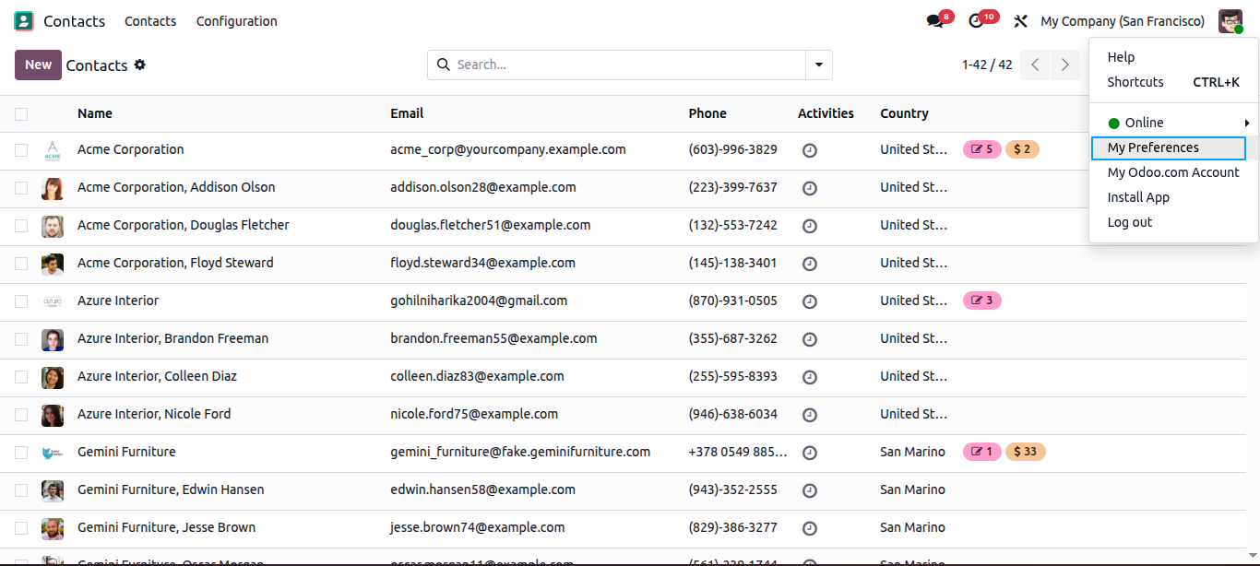Sort by the Name column header
Image resolution: width=1260 pixels, height=566 pixels.
tap(95, 113)
